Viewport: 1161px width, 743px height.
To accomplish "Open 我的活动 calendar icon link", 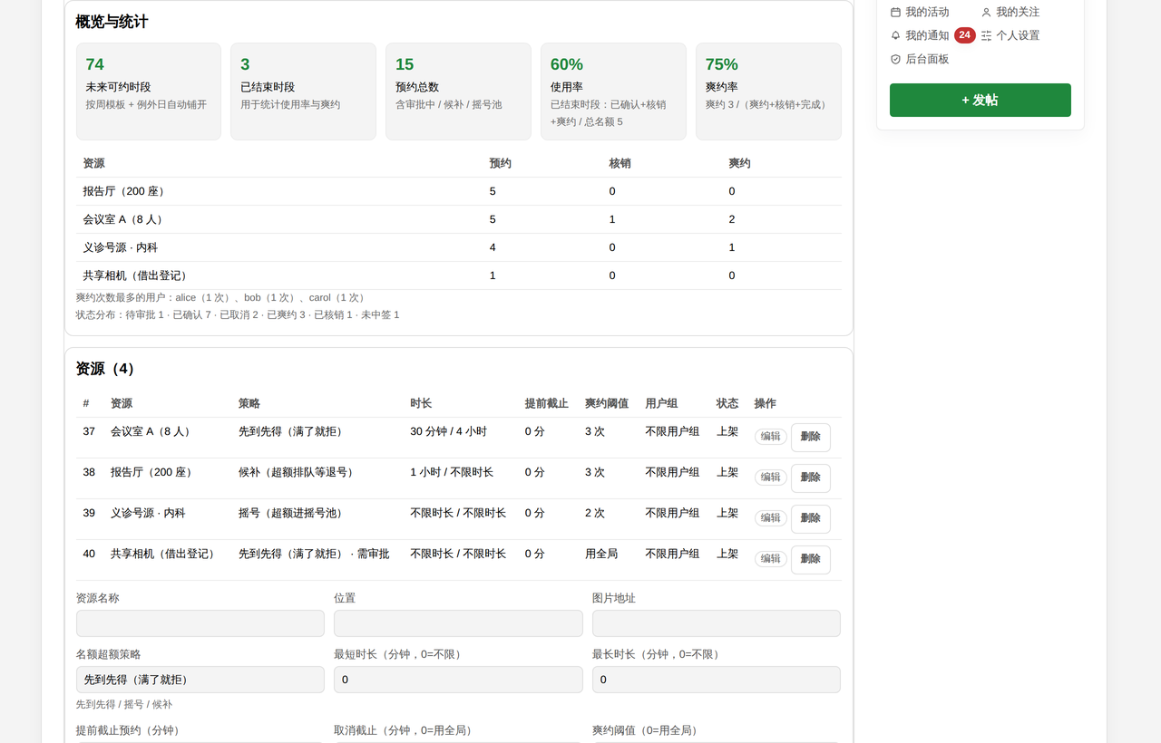I will coord(895,13).
